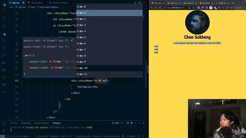246x138 pixels.
Task: Pick mx-8 from the suggestions
Action: click(x=109, y=56)
